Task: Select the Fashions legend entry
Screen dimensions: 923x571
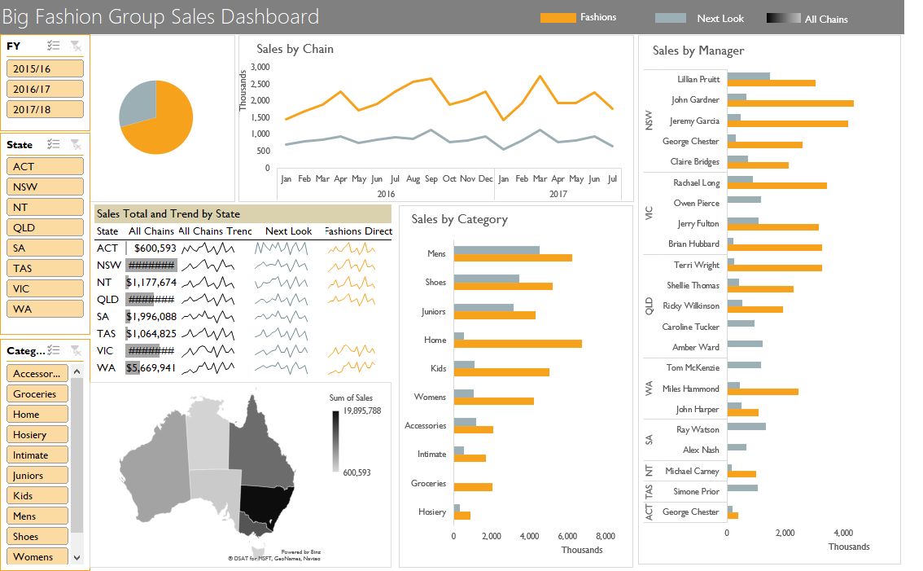Action: [578, 18]
